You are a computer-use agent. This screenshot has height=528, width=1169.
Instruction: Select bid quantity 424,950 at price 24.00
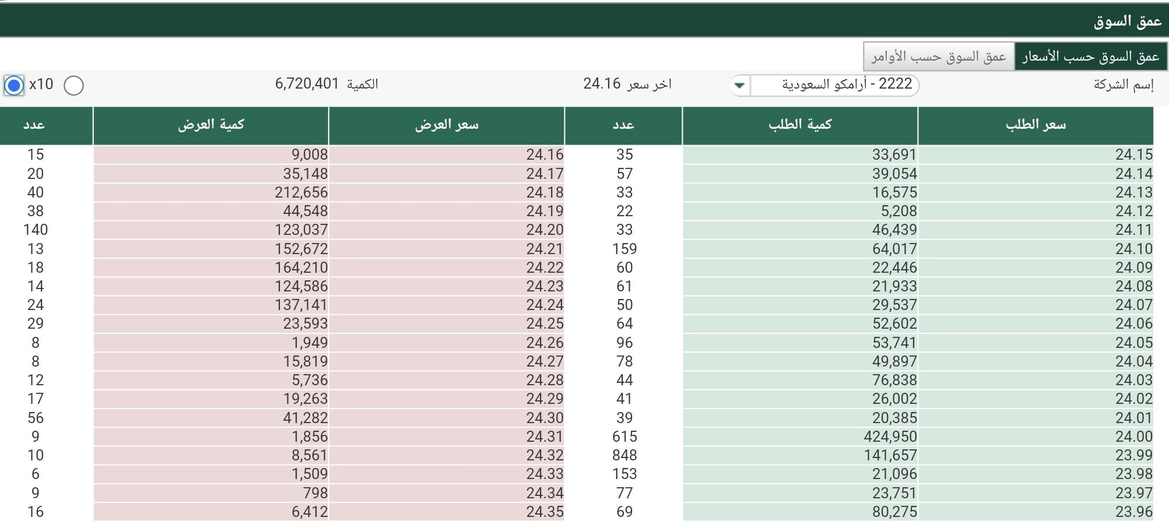tap(800, 437)
